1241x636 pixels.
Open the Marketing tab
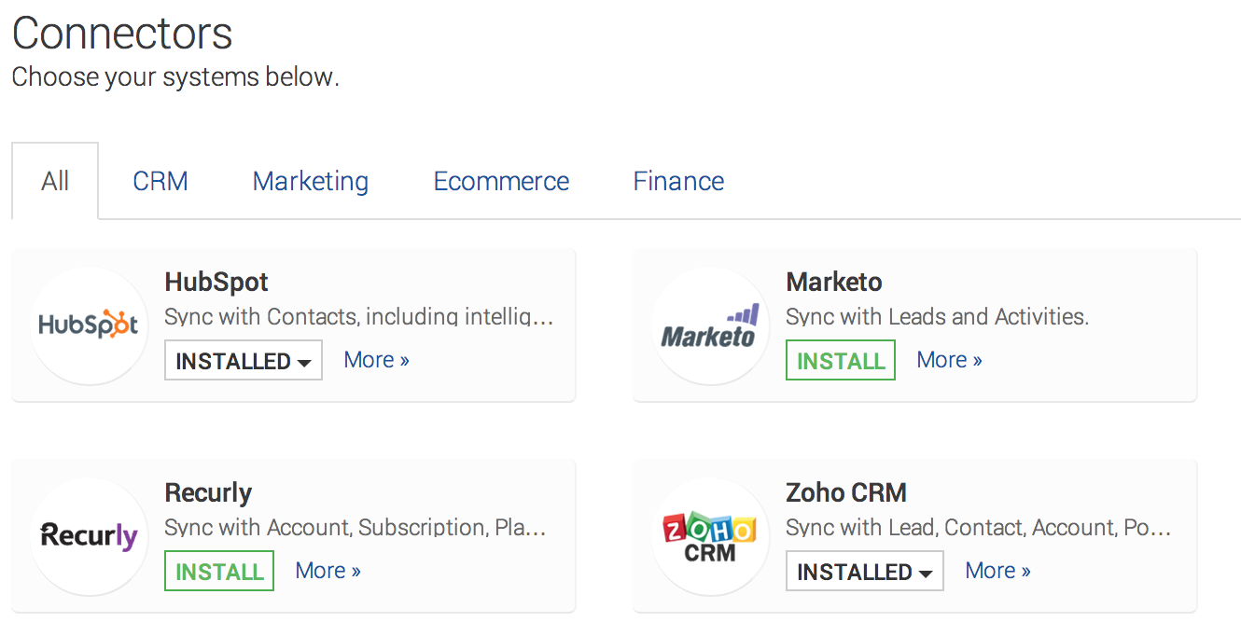(311, 181)
